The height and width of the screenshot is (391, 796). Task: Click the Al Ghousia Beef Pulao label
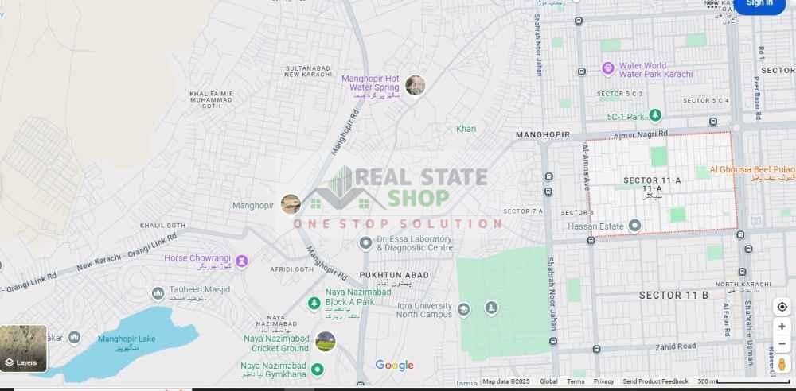[752, 169]
